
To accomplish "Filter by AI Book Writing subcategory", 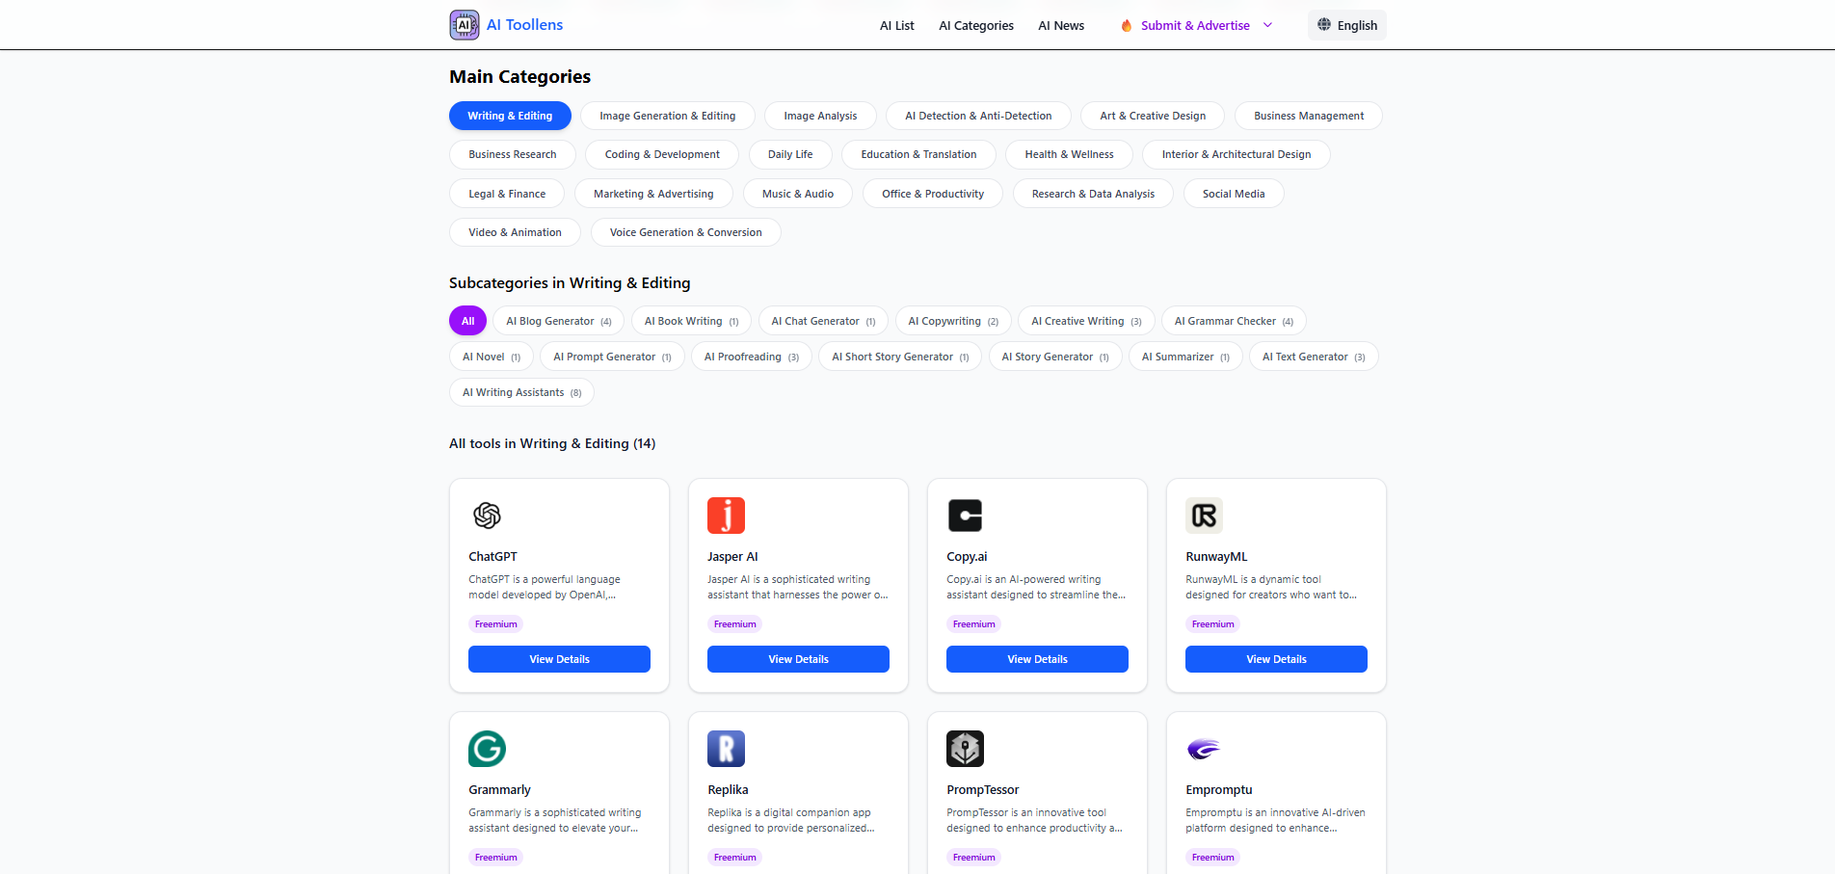I will (691, 321).
